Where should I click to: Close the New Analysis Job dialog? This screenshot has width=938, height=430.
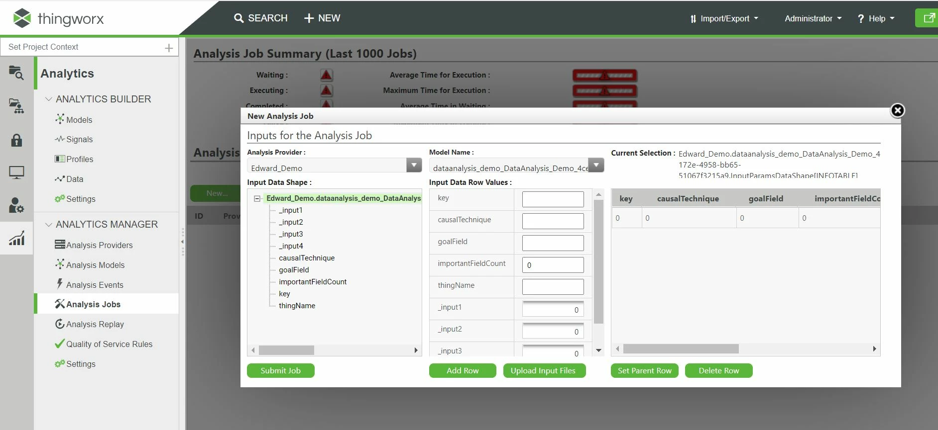coord(897,110)
